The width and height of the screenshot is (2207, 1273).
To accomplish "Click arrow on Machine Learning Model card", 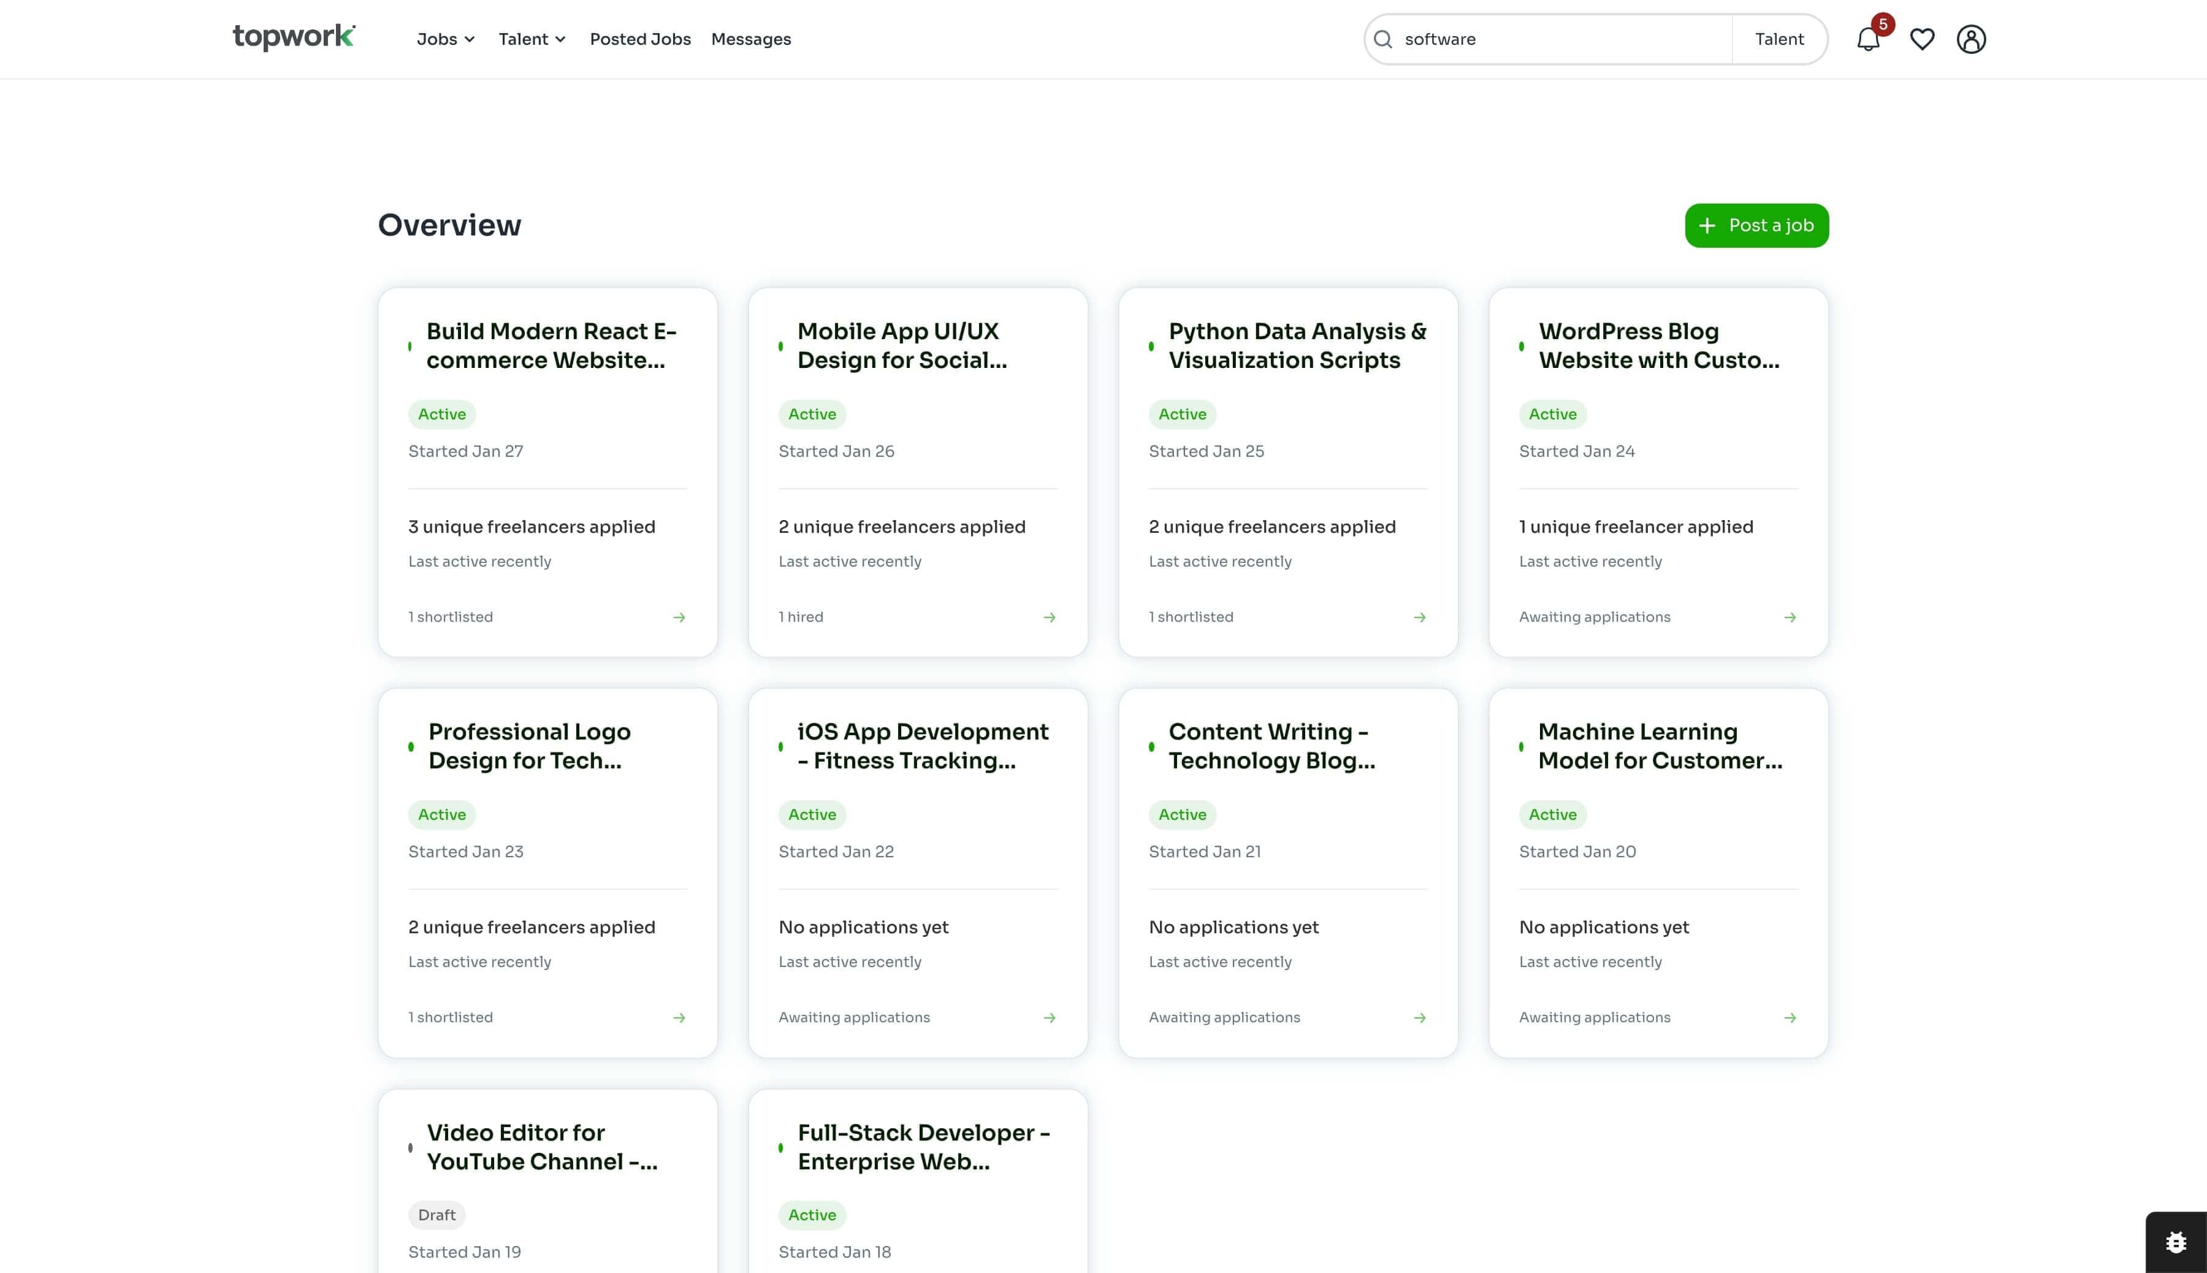I will 1789,1018.
